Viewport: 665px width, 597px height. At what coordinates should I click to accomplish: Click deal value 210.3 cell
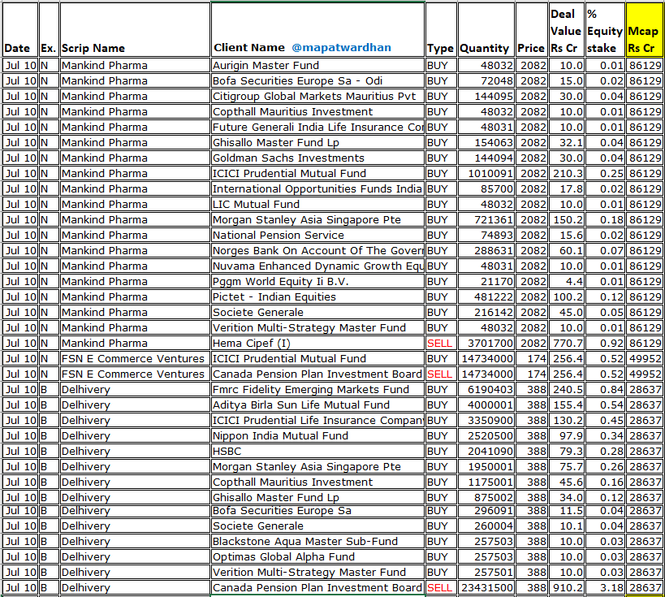[566, 173]
